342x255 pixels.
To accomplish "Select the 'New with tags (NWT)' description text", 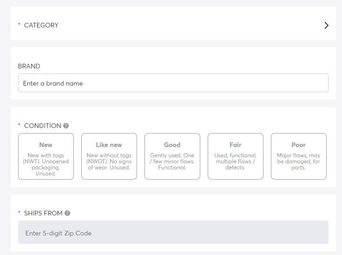I will pos(46,164).
